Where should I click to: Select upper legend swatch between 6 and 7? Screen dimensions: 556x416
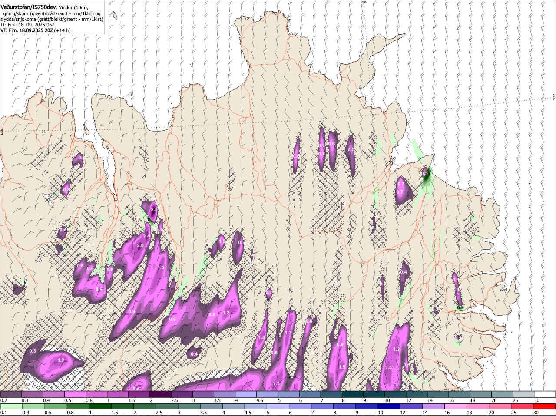point(310,394)
